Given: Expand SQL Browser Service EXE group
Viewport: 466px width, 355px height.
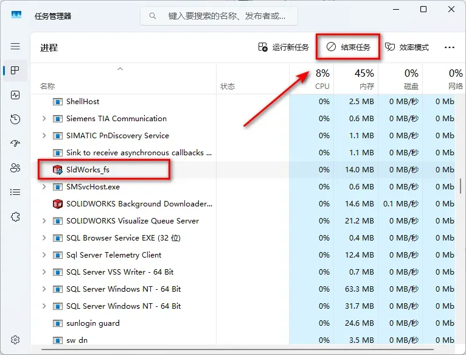Looking at the screenshot, I should pos(44,237).
